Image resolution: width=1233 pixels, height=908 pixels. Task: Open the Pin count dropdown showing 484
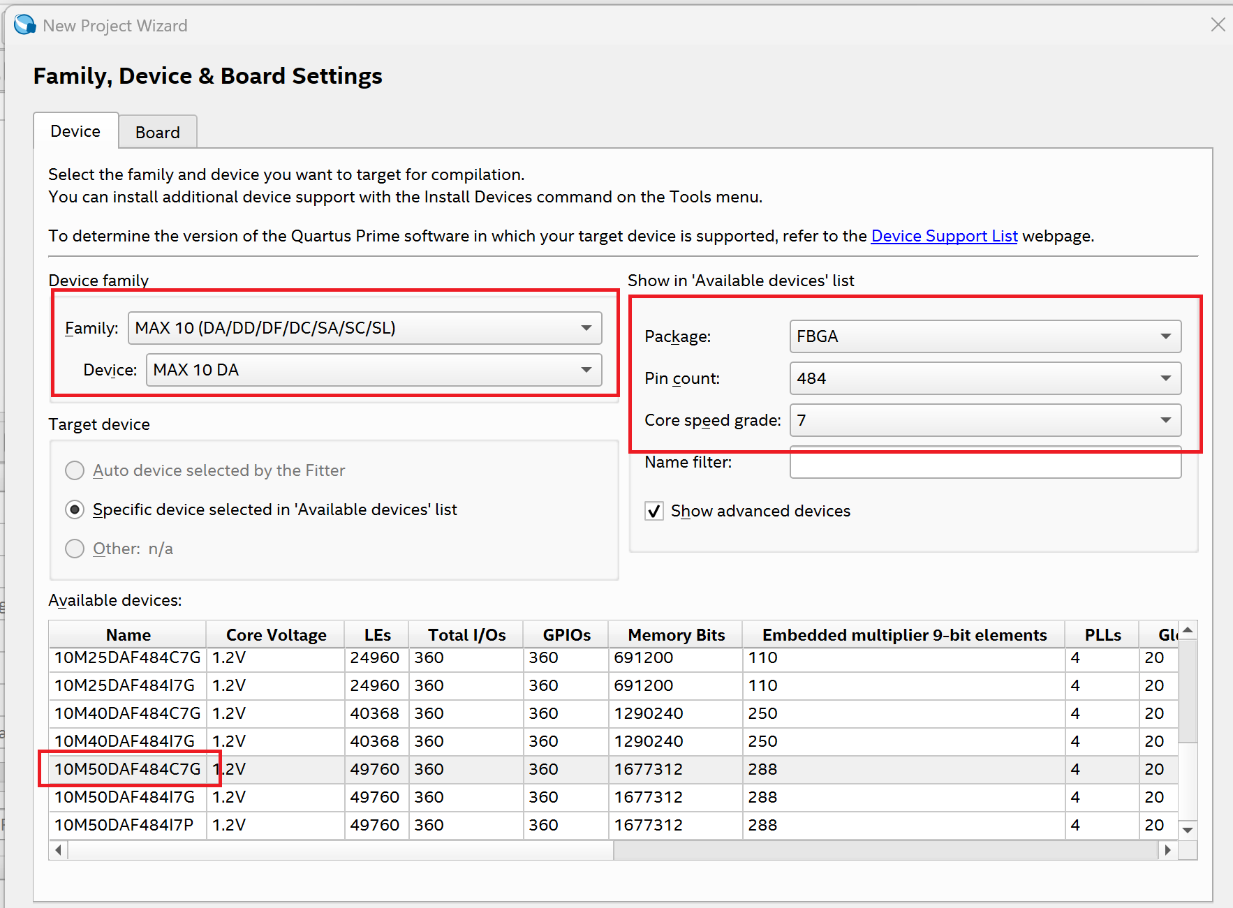point(985,378)
